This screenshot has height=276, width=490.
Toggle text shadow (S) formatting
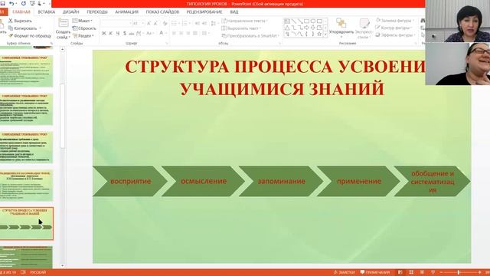tap(124, 33)
